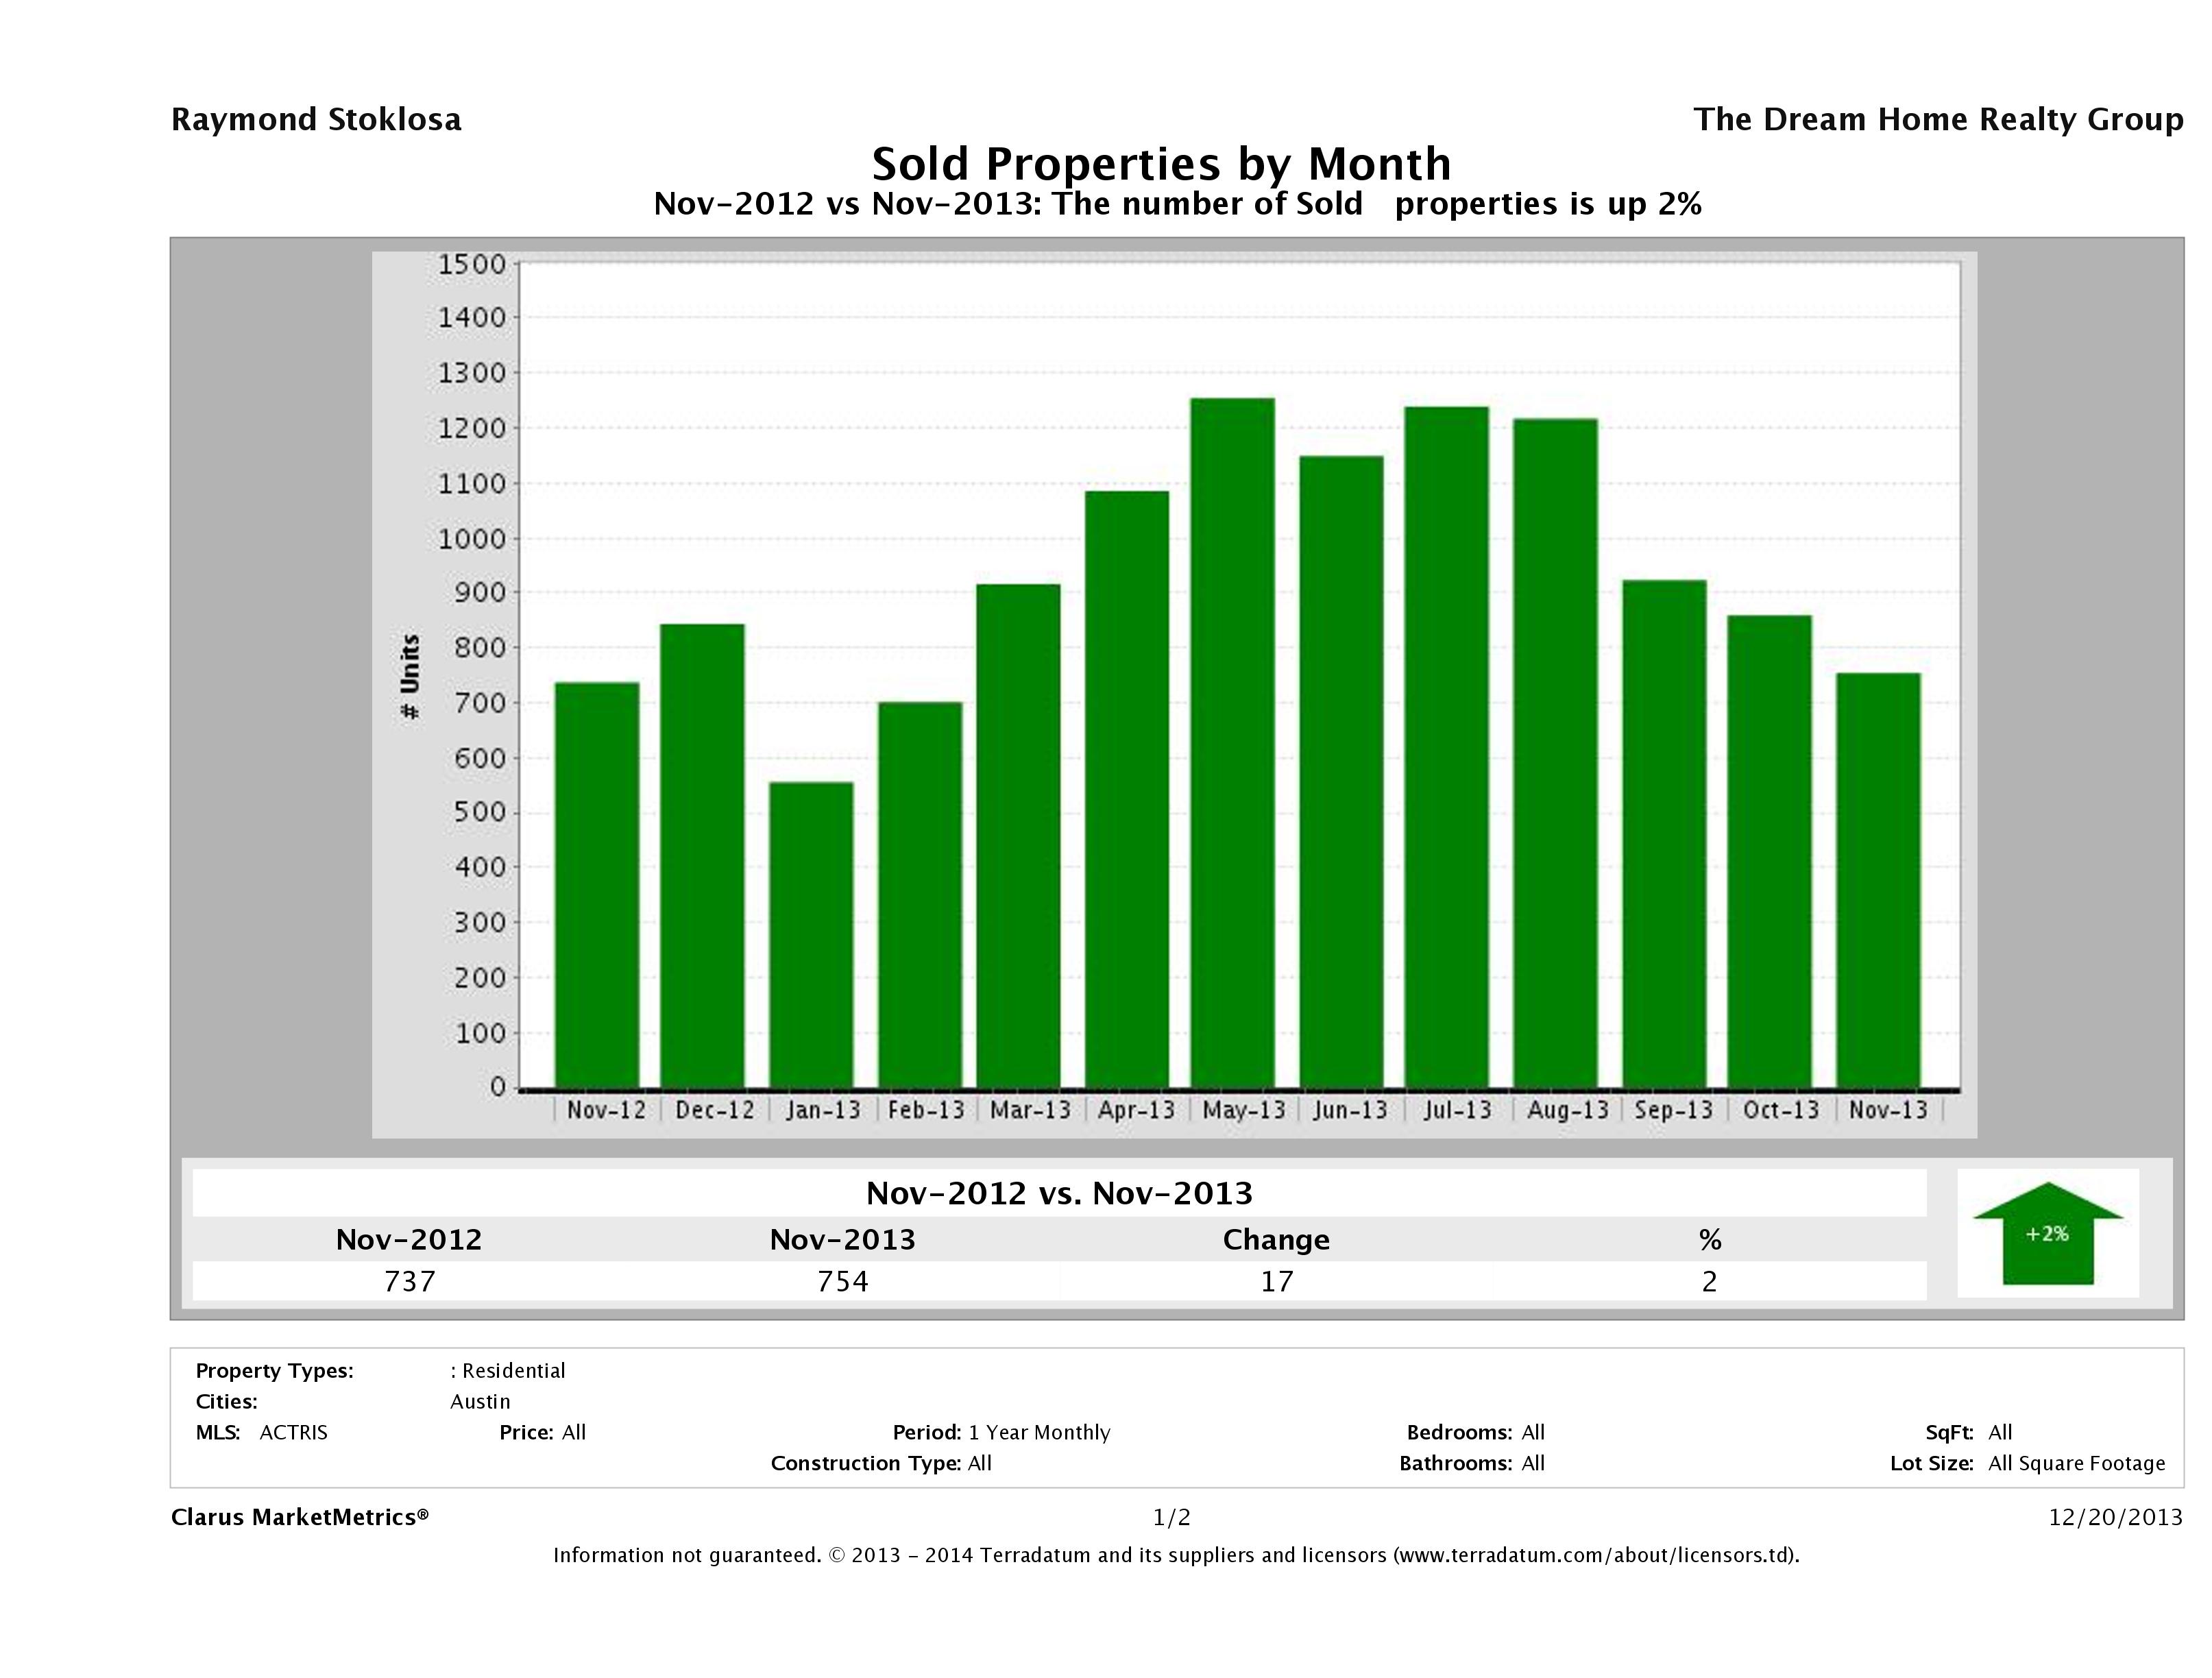Click the Nov-12 bar in chart
The height and width of the screenshot is (1678, 2212).
(597, 884)
